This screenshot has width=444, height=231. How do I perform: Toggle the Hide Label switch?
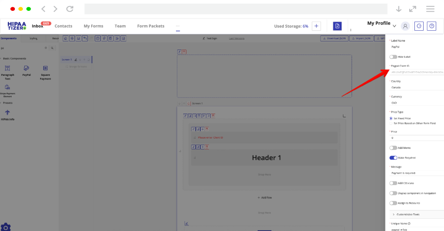393,57
